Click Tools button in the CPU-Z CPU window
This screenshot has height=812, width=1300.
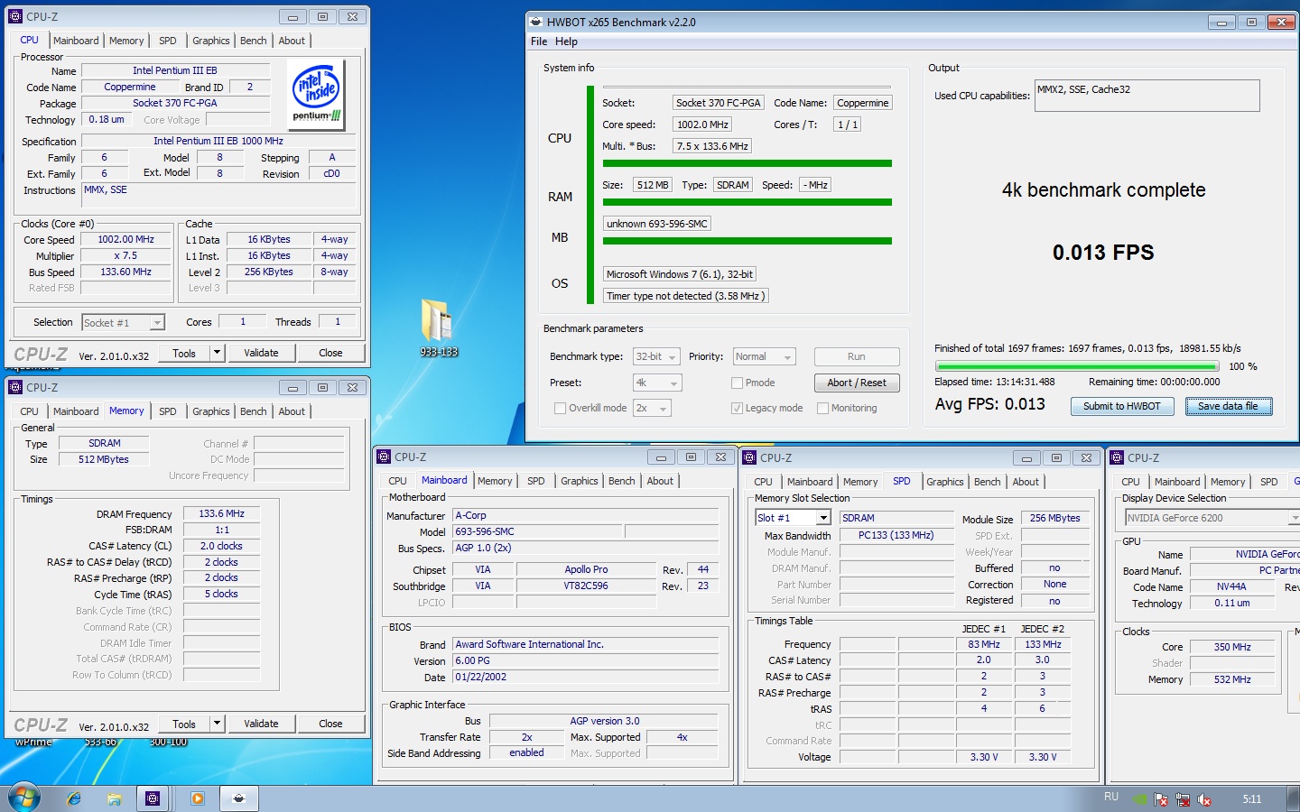184,353
